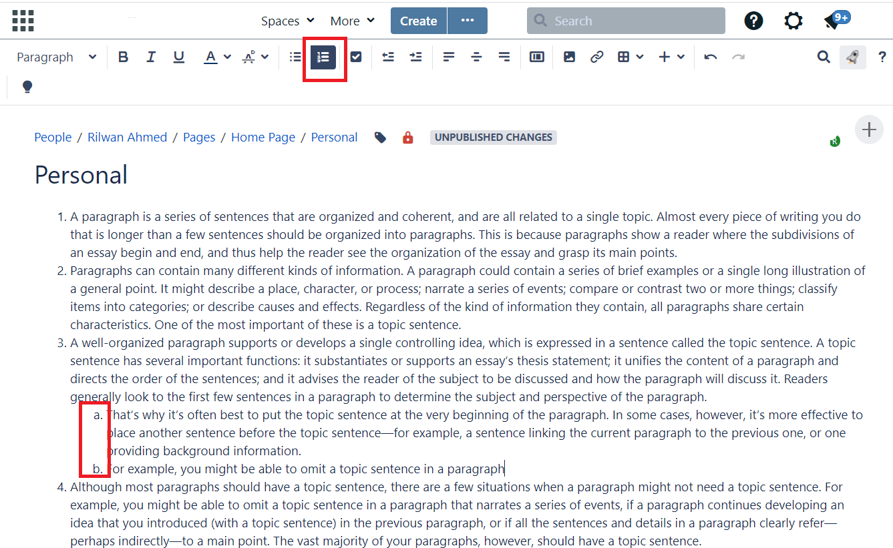Focus the Search field
This screenshot has width=893, height=548.
click(626, 21)
